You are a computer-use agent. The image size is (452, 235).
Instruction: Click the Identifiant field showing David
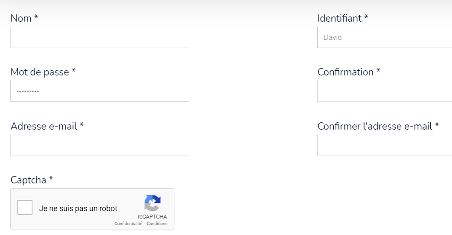tap(384, 37)
